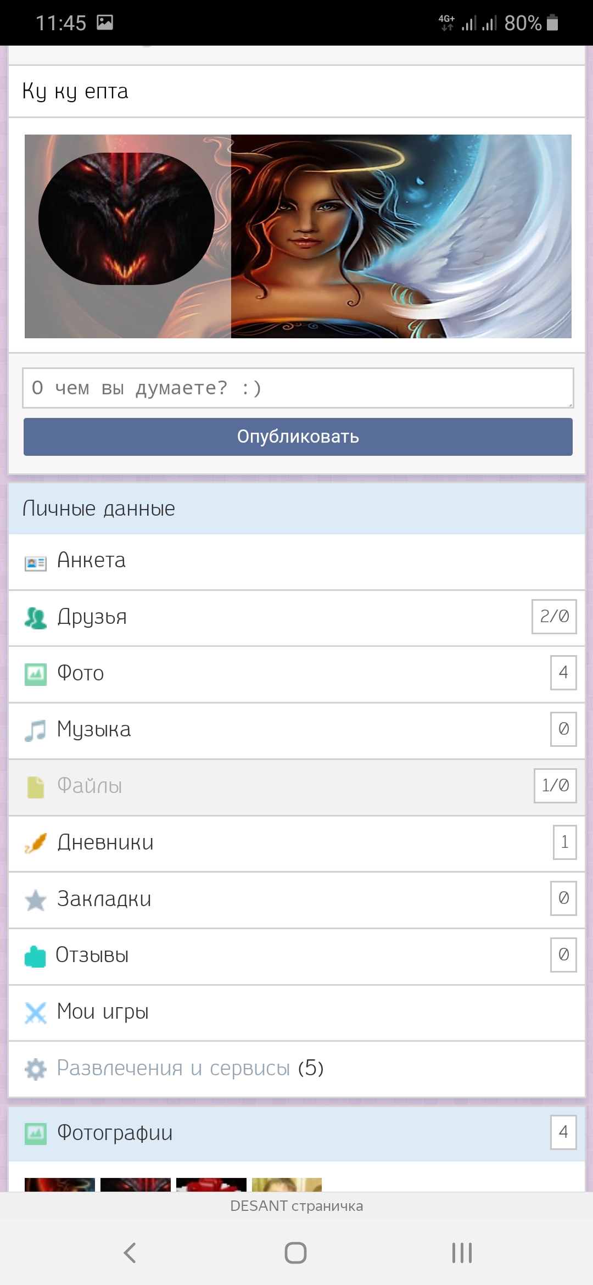The height and width of the screenshot is (1285, 593).
Task: Tap the Музыка note icon
Action: click(36, 731)
